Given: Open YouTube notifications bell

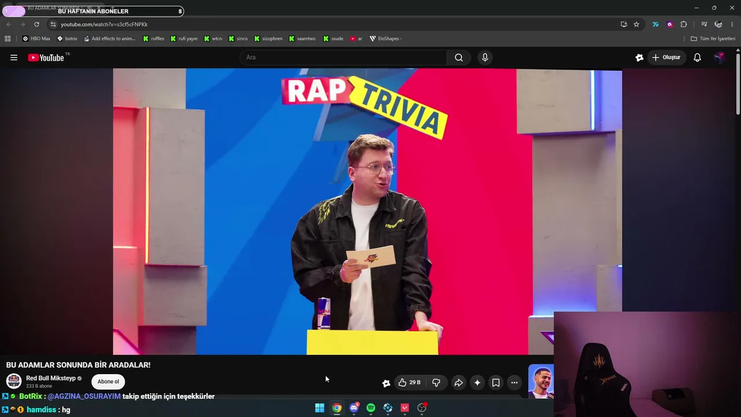Looking at the screenshot, I should 698,57.
